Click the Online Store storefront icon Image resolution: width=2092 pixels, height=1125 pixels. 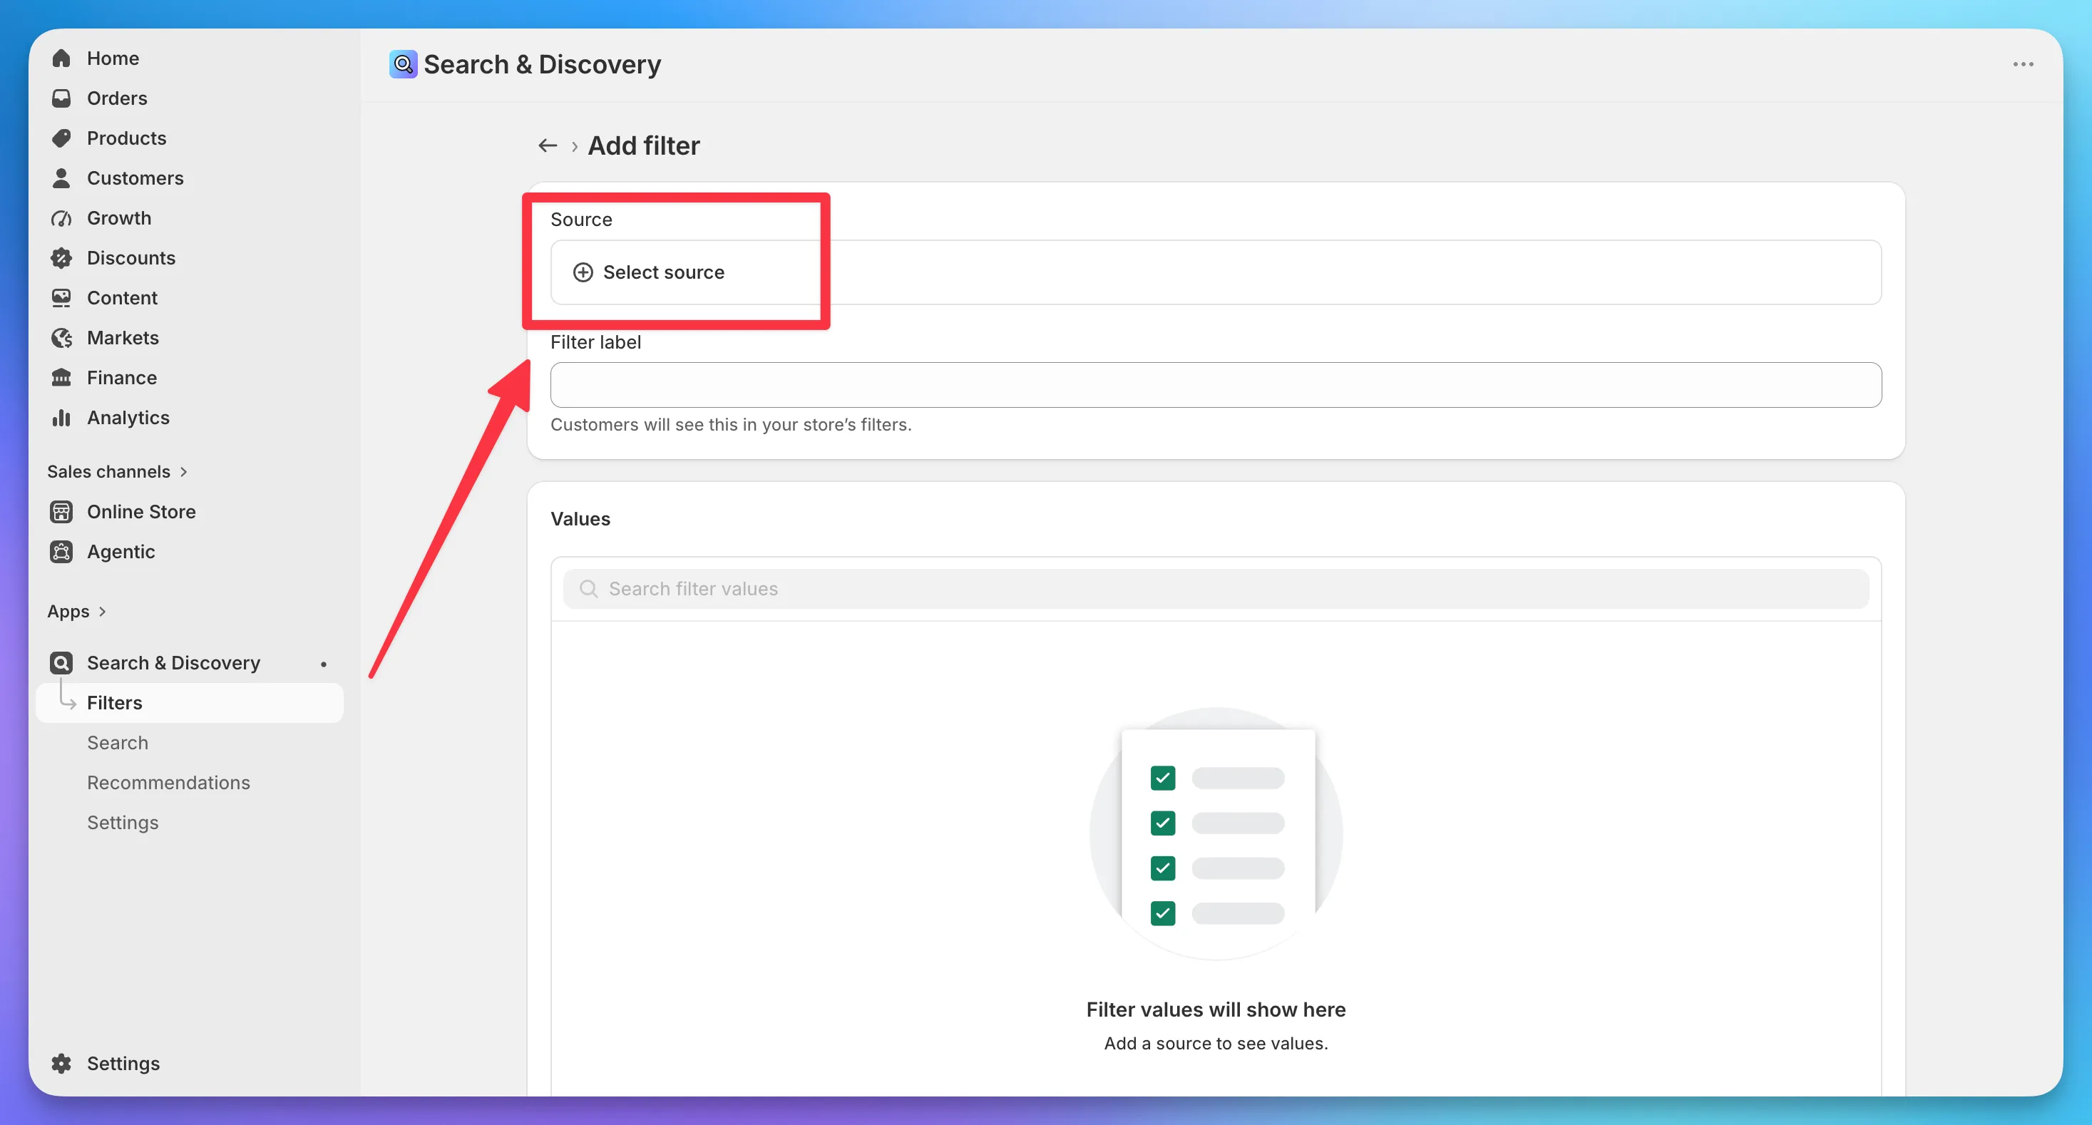[61, 512]
